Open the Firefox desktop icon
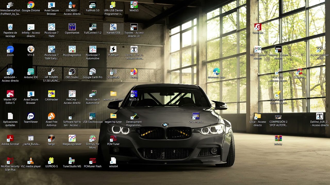Screen dimensions: 330x185 pyautogui.click(x=134, y=71)
